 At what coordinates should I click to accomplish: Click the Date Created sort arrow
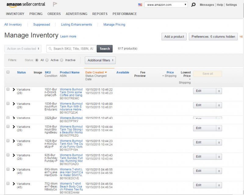point(106,72)
